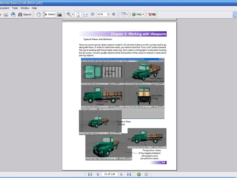Click the zoom out minus icon
Image resolution: width=237 pixels, height=178 pixels.
click(x=92, y=14)
